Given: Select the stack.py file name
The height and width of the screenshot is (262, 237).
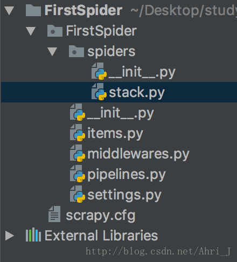Looking at the screenshot, I should pos(137,93).
